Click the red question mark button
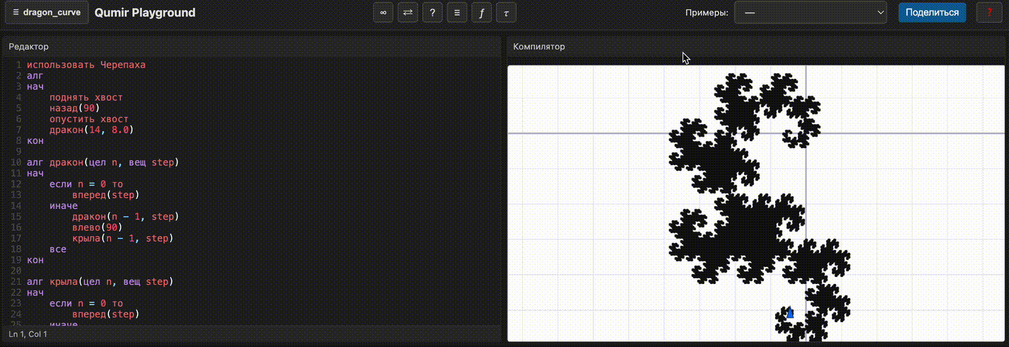This screenshot has width=1009, height=347. 989,13
